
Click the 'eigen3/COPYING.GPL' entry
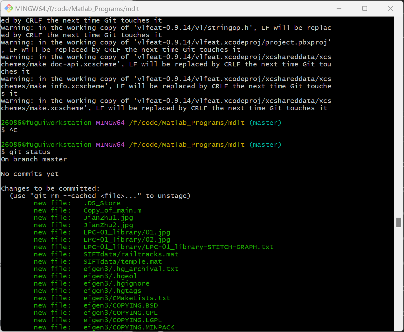[121, 313]
